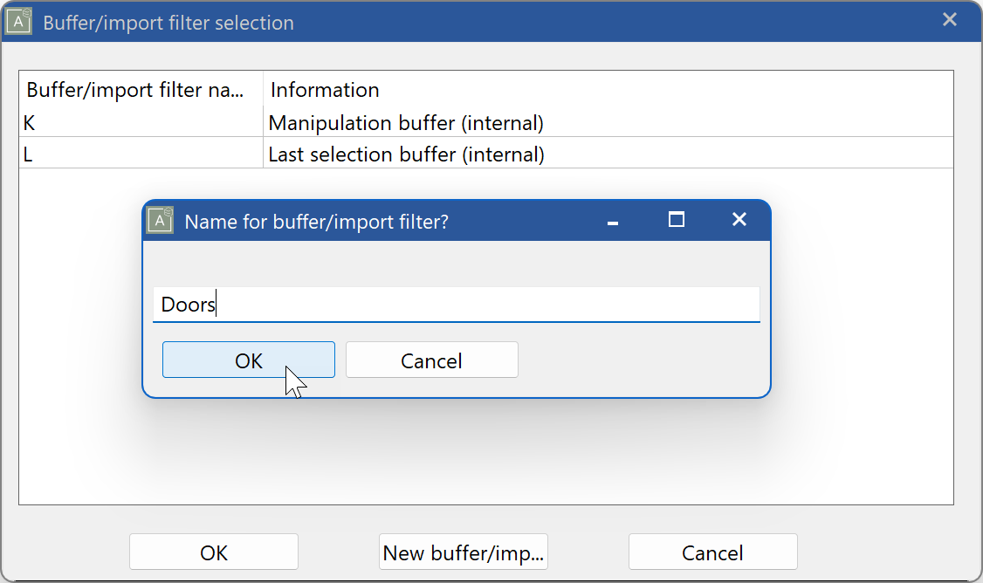Minimize the Name for buffer/import filter dialog
983x583 pixels.
[x=612, y=221]
